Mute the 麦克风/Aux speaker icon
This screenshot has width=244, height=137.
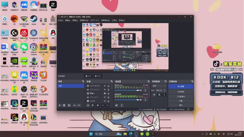click(141, 90)
